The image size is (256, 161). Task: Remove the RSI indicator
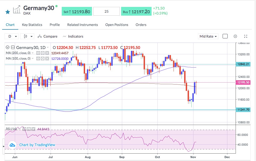pyautogui.click(x=33, y=129)
